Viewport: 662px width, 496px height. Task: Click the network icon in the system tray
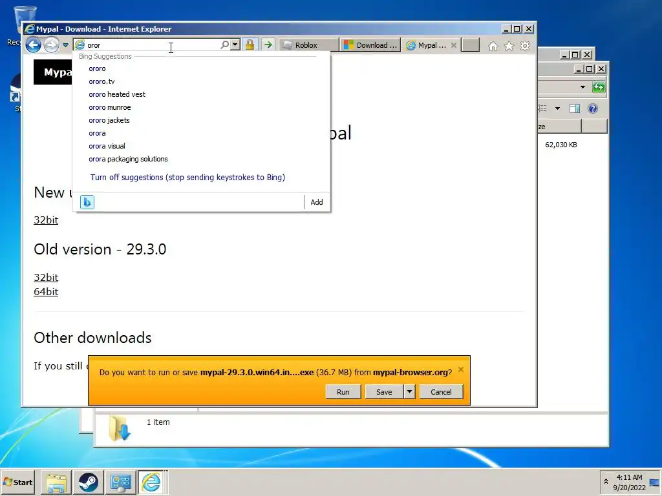point(654,482)
